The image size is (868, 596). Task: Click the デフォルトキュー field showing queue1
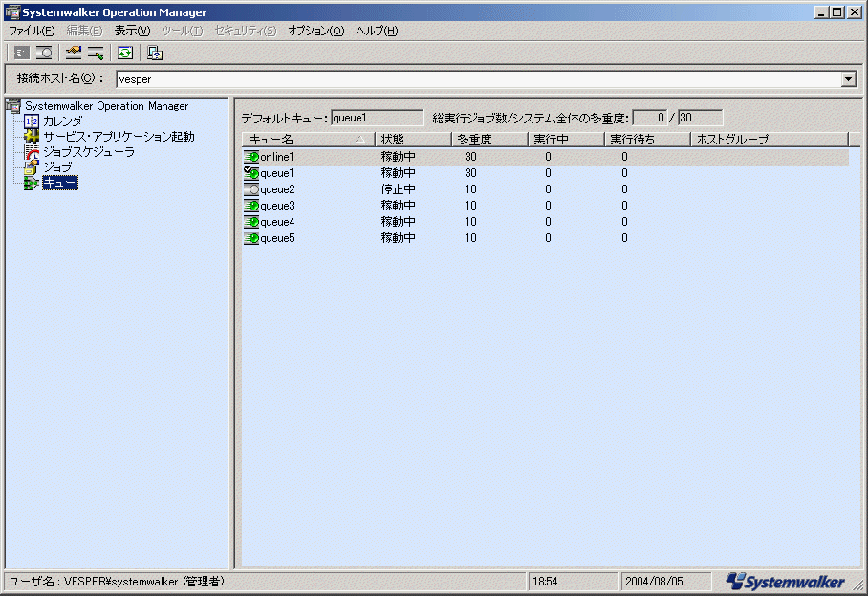[x=377, y=118]
